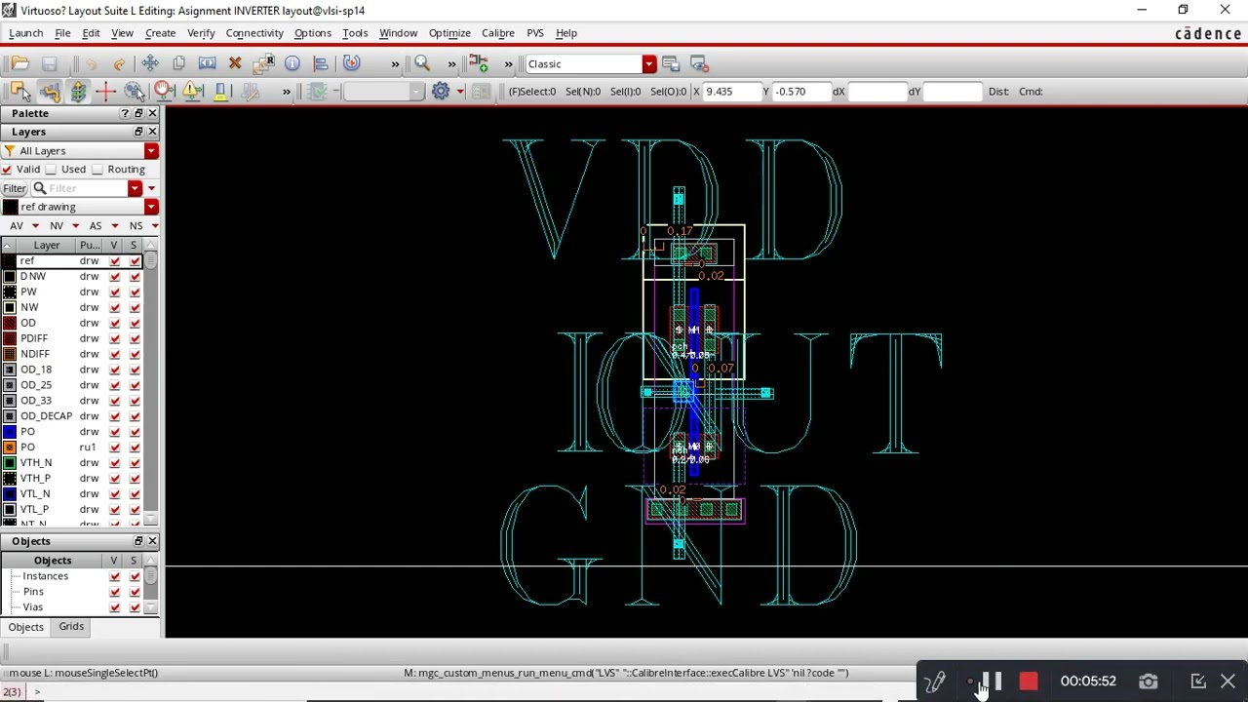Click the Zoom magnifier toolbar icon
Screen dimensions: 1248x702
pyautogui.click(x=422, y=63)
